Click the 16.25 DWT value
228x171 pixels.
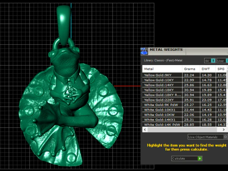click(x=207, y=105)
